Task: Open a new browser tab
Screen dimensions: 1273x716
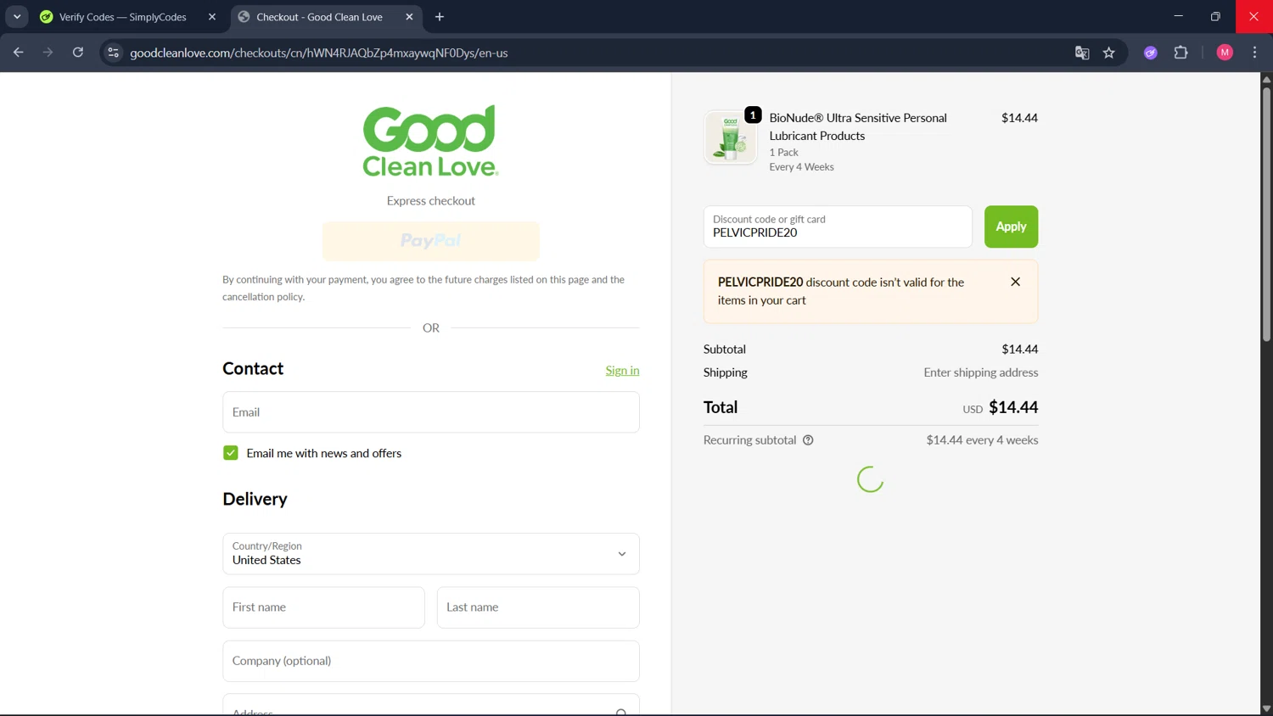Action: pyautogui.click(x=440, y=17)
